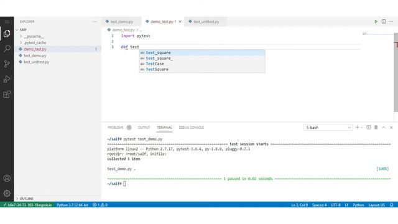Pick TestCase autocomplete suggestion
This screenshot has height=224, width=398.
point(202,63)
